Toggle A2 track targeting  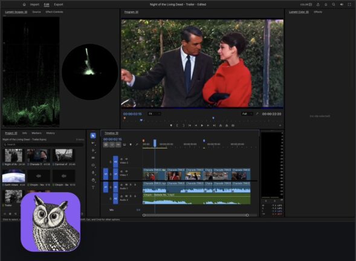click(x=115, y=199)
